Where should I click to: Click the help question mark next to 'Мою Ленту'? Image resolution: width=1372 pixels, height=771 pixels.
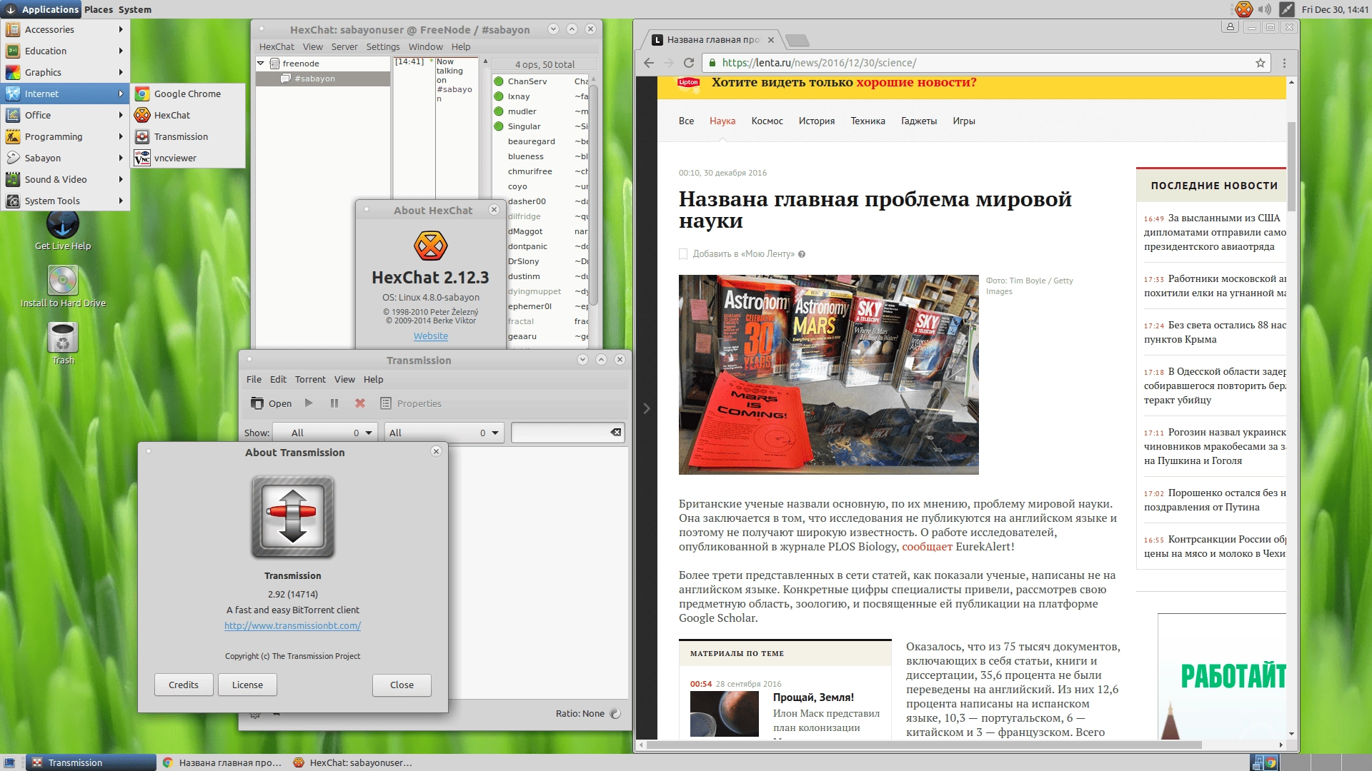coord(802,254)
